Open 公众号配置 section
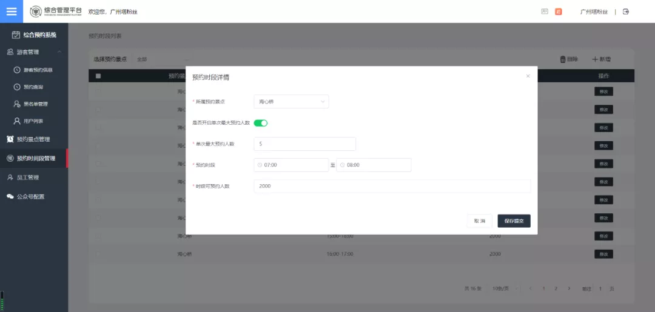Screen dimensions: 655x312 click(34, 196)
